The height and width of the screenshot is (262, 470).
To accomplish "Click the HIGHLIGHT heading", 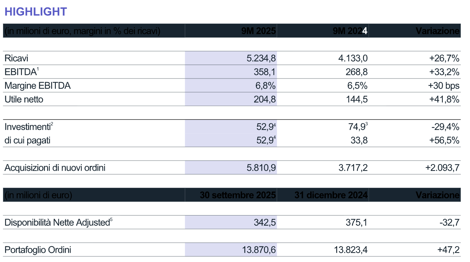I will tap(36, 11).
